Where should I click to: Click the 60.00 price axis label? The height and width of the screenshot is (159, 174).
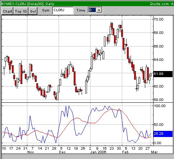159,87
